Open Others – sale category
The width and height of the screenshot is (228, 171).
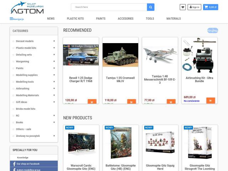(x=24, y=129)
